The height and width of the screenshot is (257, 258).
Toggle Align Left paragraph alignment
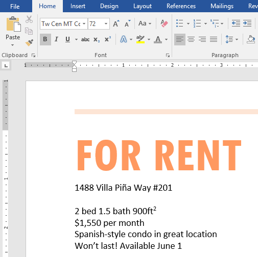click(180, 39)
